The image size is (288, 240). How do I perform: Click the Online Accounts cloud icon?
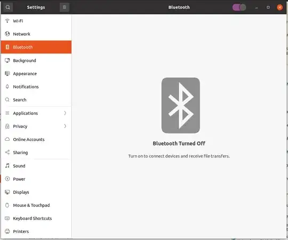click(7, 139)
